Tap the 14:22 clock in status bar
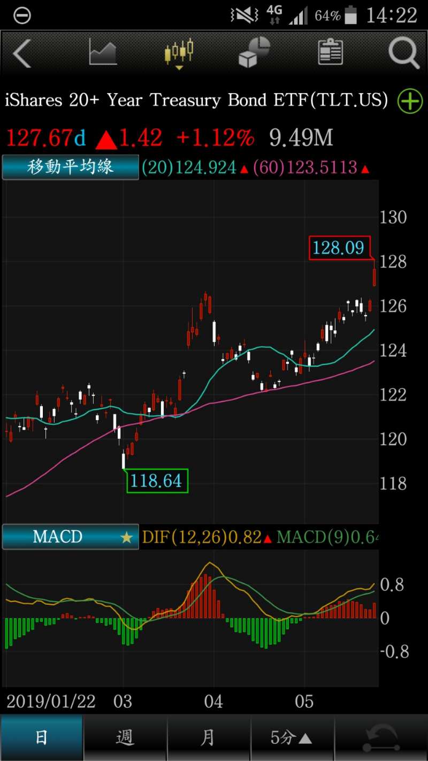This screenshot has width=428, height=761. (392, 16)
